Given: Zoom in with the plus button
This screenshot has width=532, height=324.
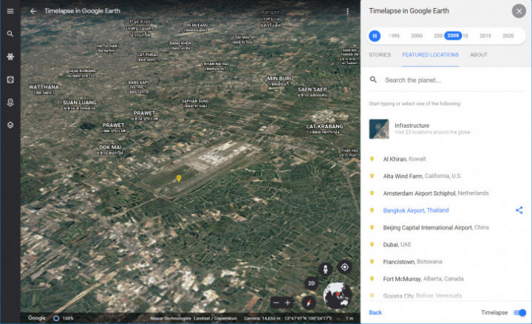Looking at the screenshot, I should [287, 303].
